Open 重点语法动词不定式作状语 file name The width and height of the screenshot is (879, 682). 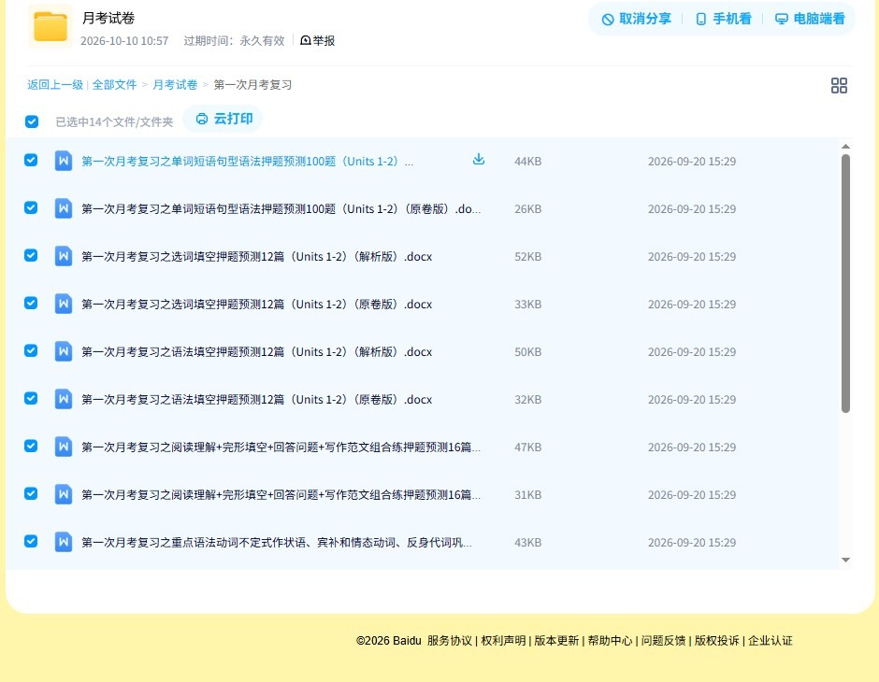point(277,542)
